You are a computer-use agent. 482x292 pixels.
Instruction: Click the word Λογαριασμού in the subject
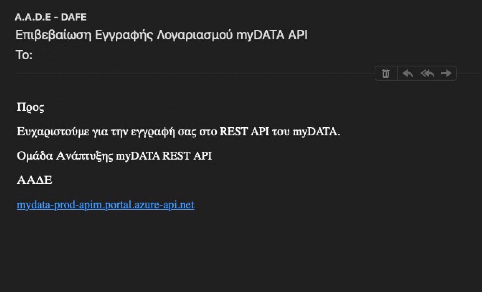pos(195,35)
